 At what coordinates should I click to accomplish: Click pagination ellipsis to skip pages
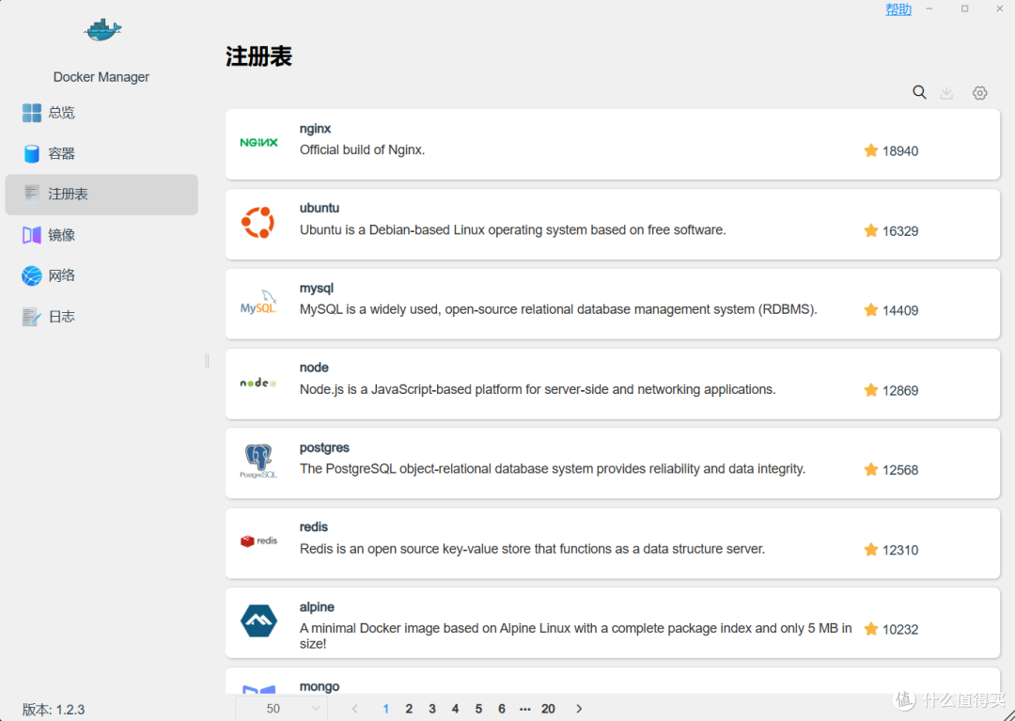point(525,710)
